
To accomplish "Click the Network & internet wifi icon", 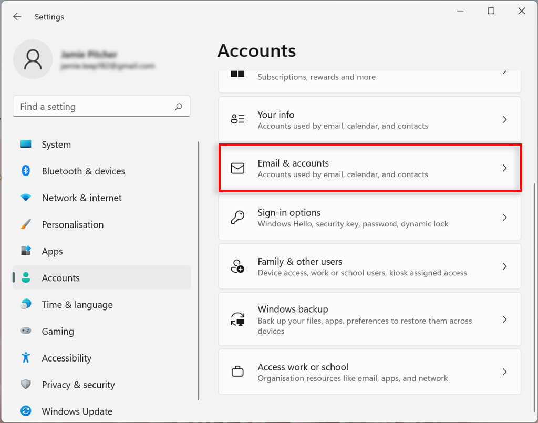I will [x=26, y=198].
